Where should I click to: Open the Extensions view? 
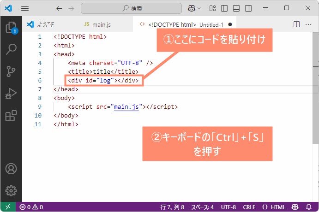point(11,116)
